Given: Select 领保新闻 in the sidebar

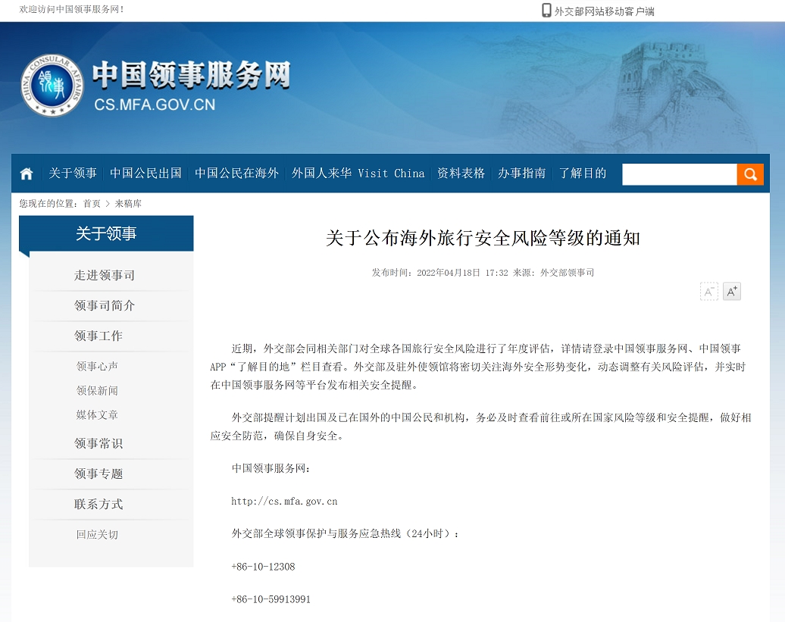Looking at the screenshot, I should tap(97, 391).
